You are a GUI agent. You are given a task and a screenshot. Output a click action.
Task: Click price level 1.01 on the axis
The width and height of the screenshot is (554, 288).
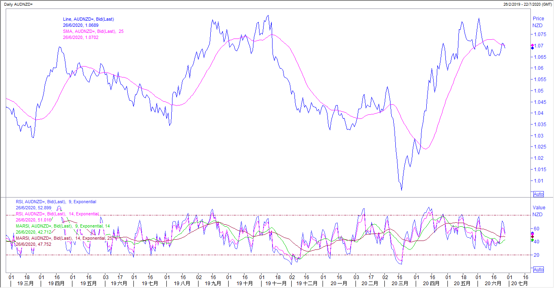pos(538,181)
